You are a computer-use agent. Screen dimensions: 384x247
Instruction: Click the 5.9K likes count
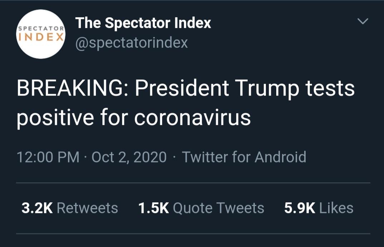click(x=300, y=208)
